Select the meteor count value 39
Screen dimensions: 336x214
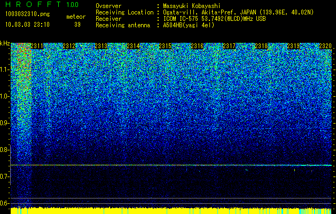[77, 25]
